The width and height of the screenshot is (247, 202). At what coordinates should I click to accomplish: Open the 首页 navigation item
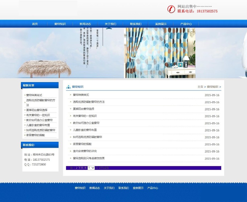tap(35, 24)
